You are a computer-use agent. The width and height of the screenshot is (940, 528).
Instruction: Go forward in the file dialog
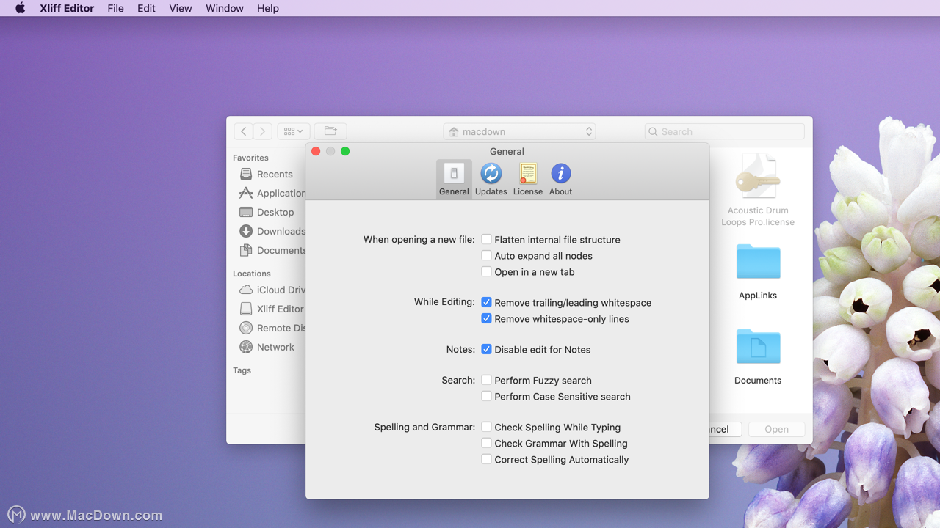pos(263,131)
